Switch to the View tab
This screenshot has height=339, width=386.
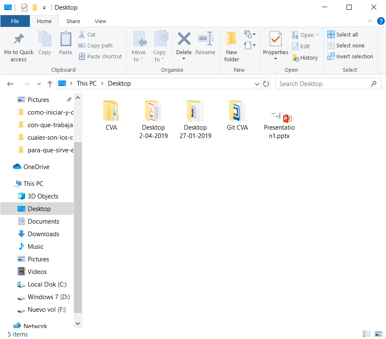tap(100, 21)
